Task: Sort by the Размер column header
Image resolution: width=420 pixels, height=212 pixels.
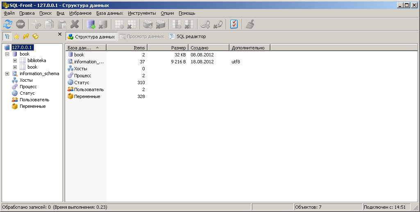Action: 168,48
